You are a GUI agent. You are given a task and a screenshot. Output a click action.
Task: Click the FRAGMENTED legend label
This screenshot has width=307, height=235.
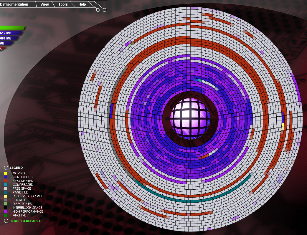tap(23, 181)
